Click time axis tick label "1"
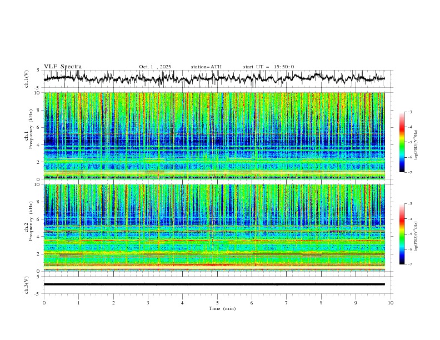The width and height of the screenshot is (440, 340). pos(78,303)
